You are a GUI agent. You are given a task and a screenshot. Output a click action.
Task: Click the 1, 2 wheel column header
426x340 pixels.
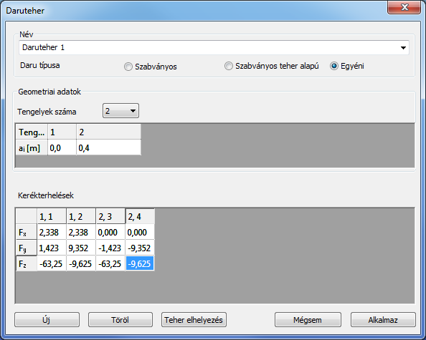[81, 216]
